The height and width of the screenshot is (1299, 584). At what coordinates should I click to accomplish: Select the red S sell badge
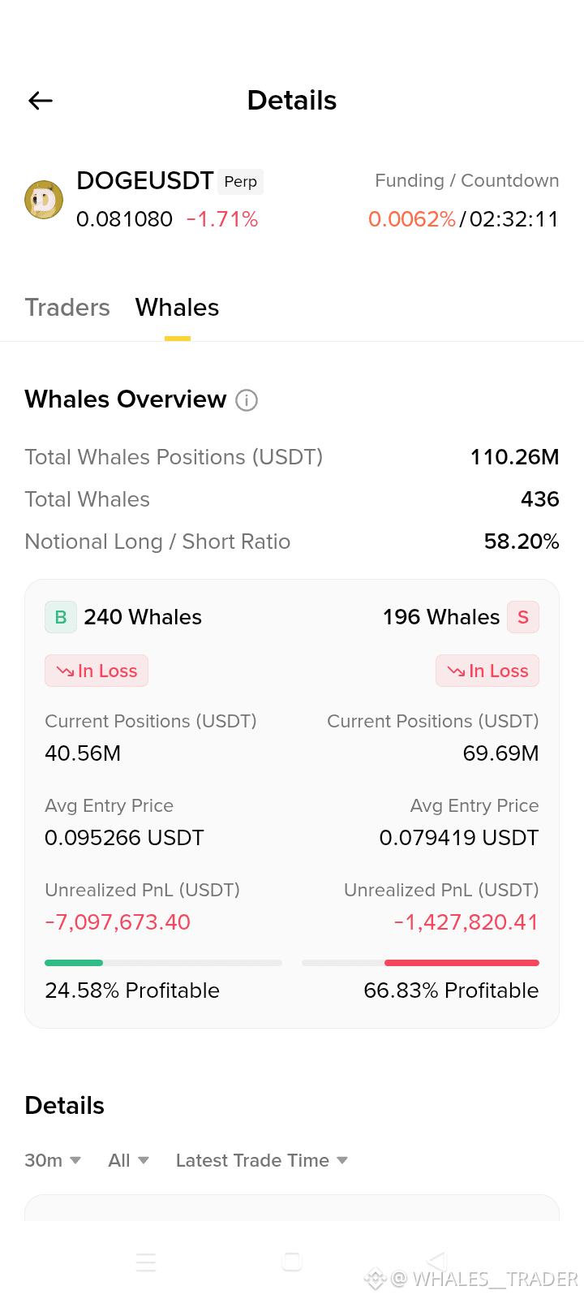[x=523, y=617]
